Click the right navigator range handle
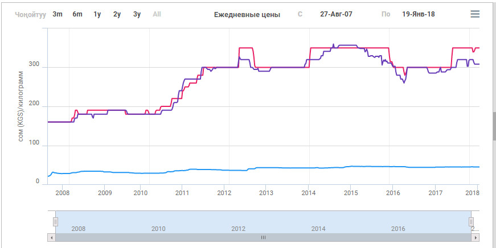Viewport: 496px width, 248px height. coord(471,222)
